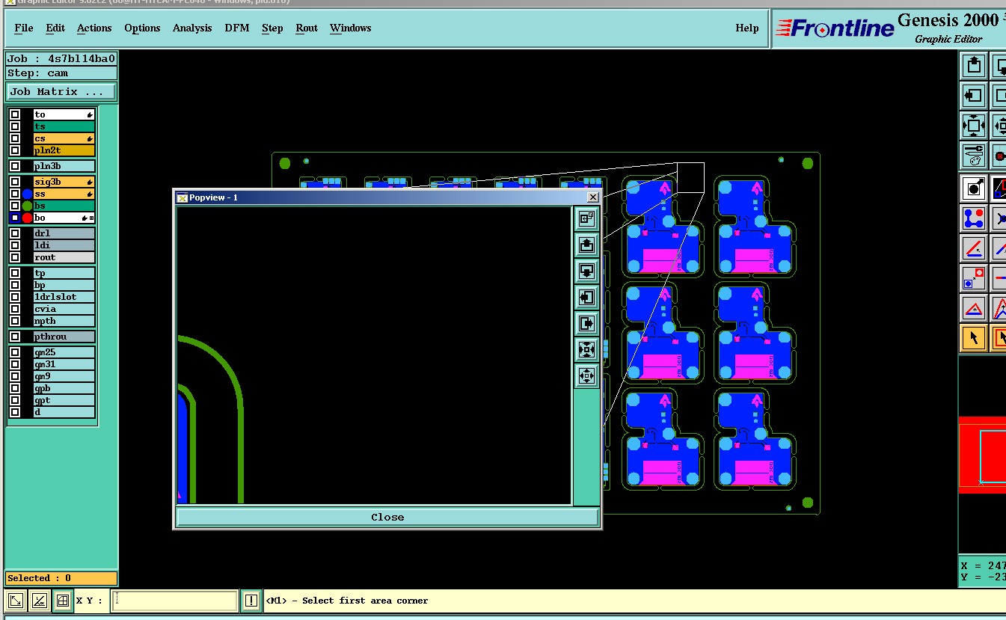Click the exclamation mark icon
Screen dimensions: 1006x620
(x=251, y=600)
